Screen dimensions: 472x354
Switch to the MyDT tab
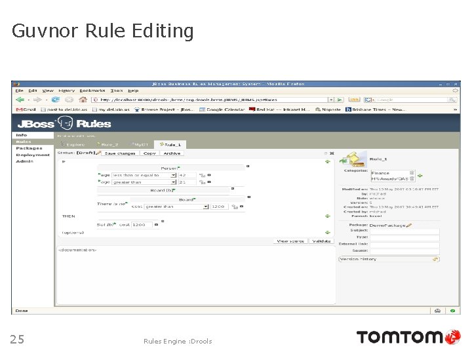140,144
